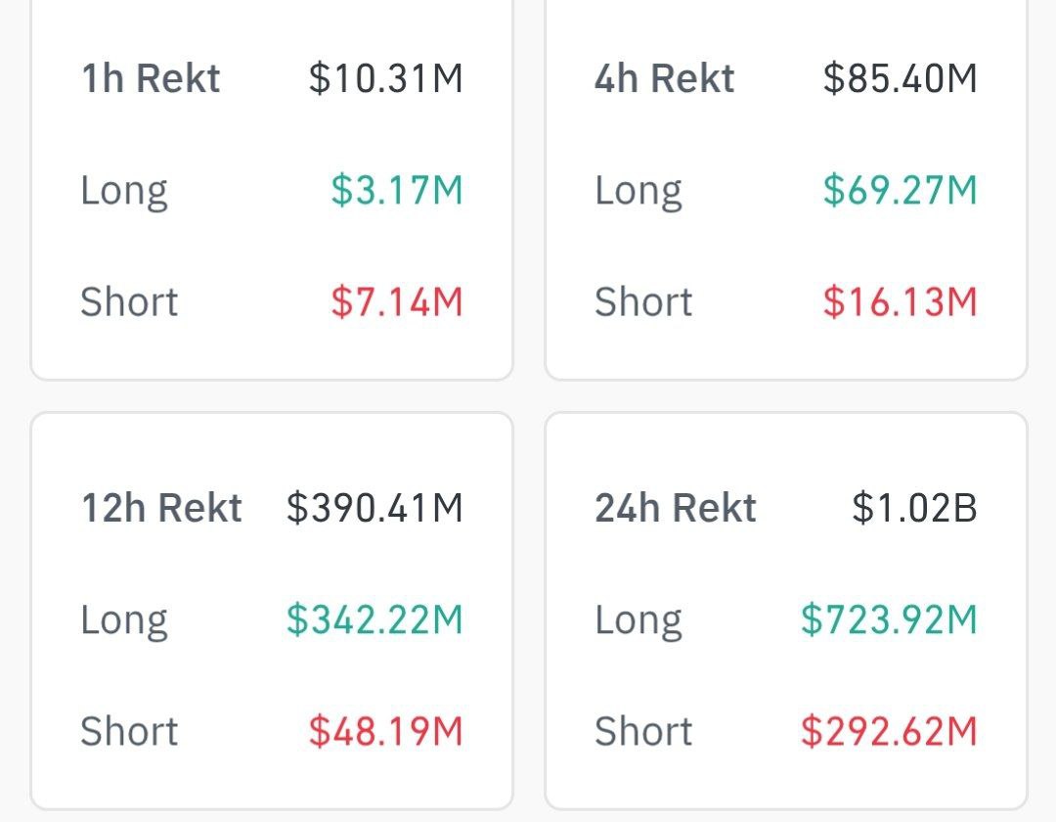Select the $10.31M 1h total value
The width and height of the screenshot is (1056, 822).
(385, 78)
